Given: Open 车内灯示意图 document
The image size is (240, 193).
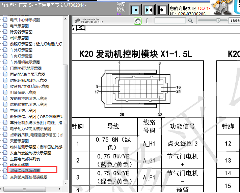Looking at the screenshot, I should (21, 56).
